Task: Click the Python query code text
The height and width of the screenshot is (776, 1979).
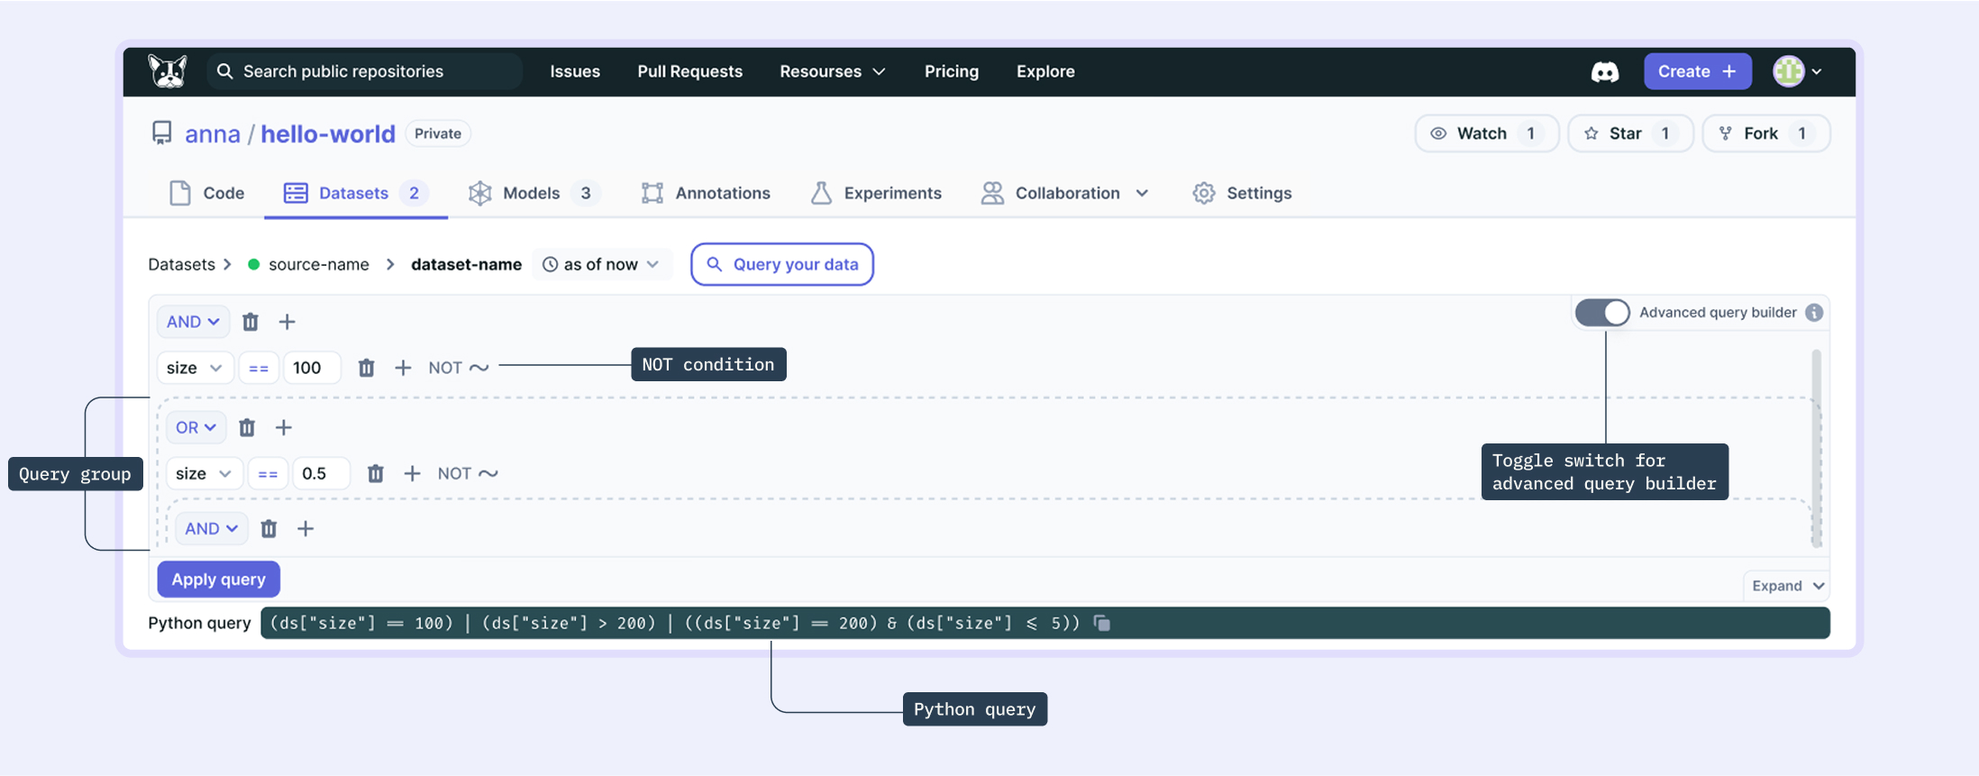Action: 674,623
